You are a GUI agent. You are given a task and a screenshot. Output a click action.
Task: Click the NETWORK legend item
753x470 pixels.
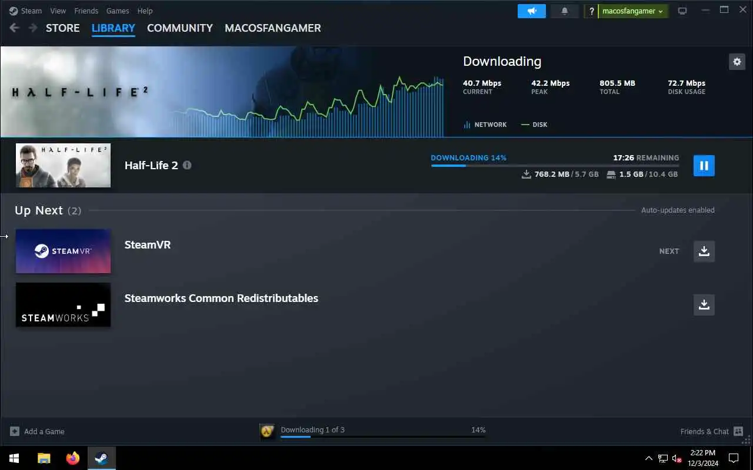tap(485, 125)
